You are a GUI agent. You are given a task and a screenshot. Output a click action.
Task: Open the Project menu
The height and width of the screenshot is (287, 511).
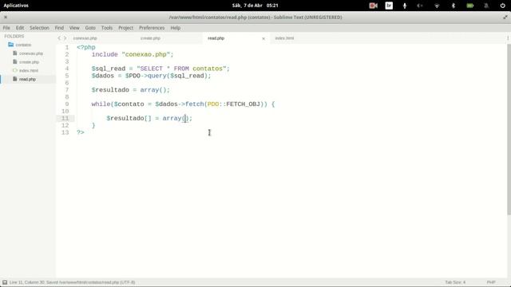pyautogui.click(x=126, y=28)
